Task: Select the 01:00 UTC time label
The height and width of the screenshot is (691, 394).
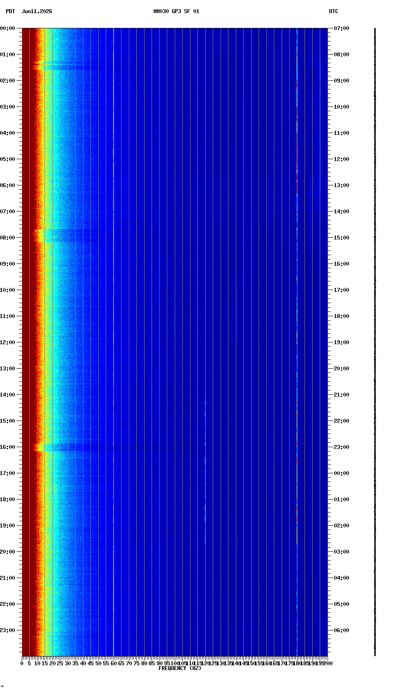Action: click(342, 499)
